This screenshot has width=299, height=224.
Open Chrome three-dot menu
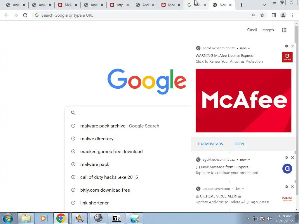293,15
